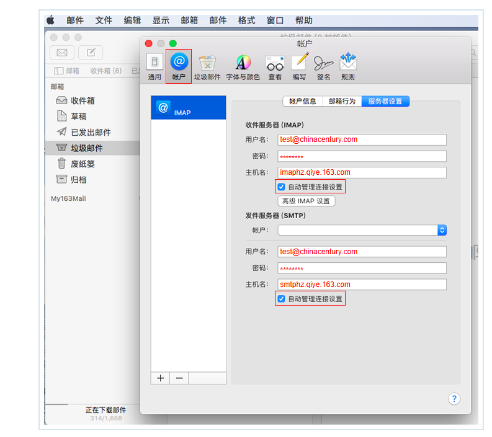Click the My163Mail sidebar section
492x437 pixels.
[x=68, y=198]
